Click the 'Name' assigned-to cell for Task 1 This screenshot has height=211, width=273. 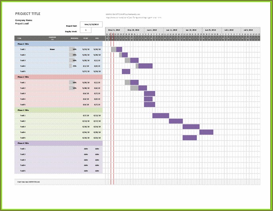[52, 49]
